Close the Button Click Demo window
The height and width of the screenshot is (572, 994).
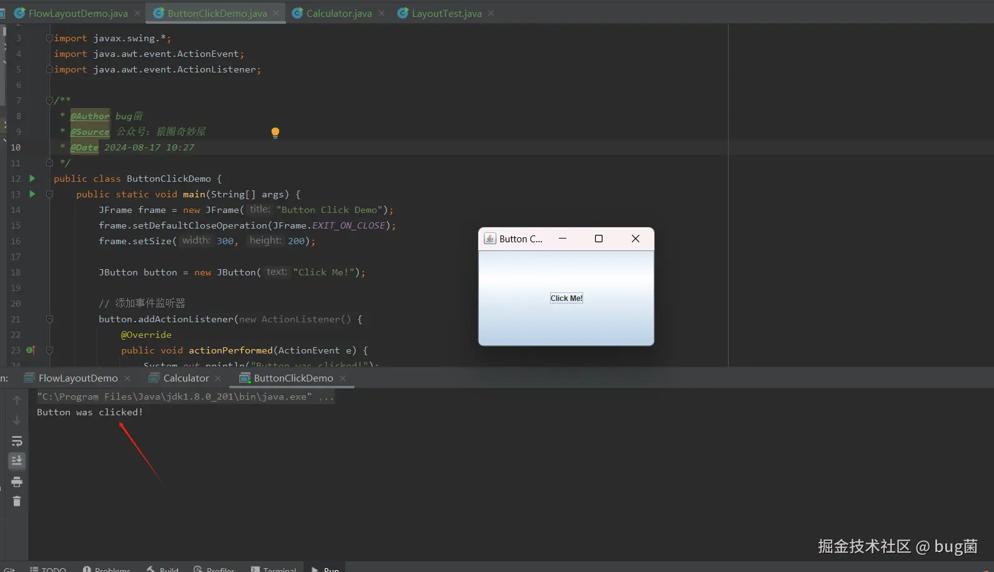coord(636,239)
